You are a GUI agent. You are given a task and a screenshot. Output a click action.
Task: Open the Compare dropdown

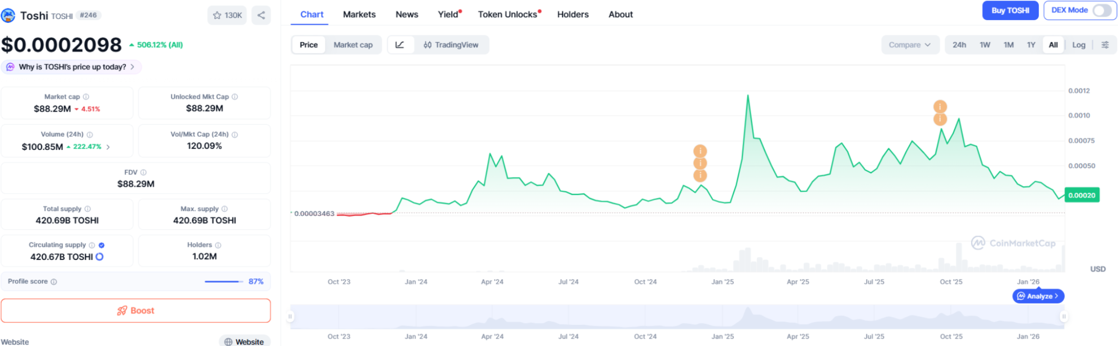[x=910, y=45]
